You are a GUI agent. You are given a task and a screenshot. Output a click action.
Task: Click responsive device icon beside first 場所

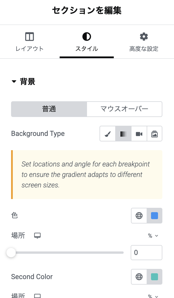(38, 236)
